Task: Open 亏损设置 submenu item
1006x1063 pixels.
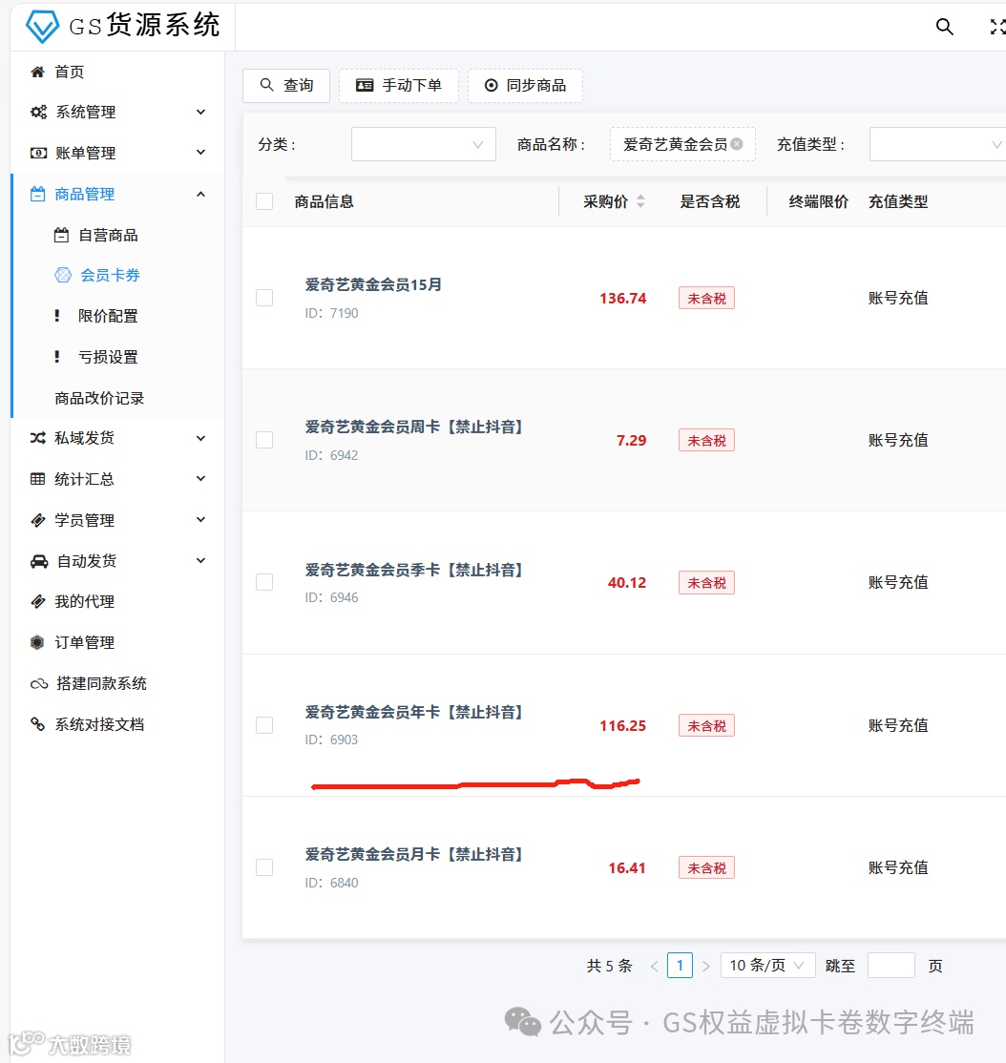Action: 109,357
